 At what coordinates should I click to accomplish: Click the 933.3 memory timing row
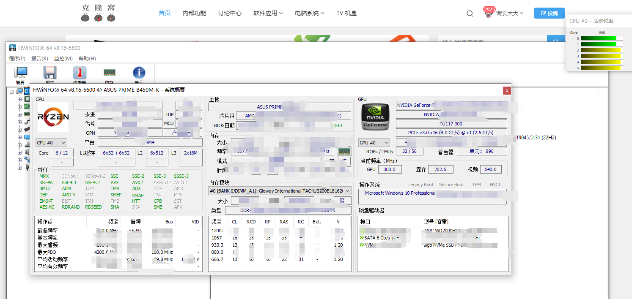[x=279, y=245]
